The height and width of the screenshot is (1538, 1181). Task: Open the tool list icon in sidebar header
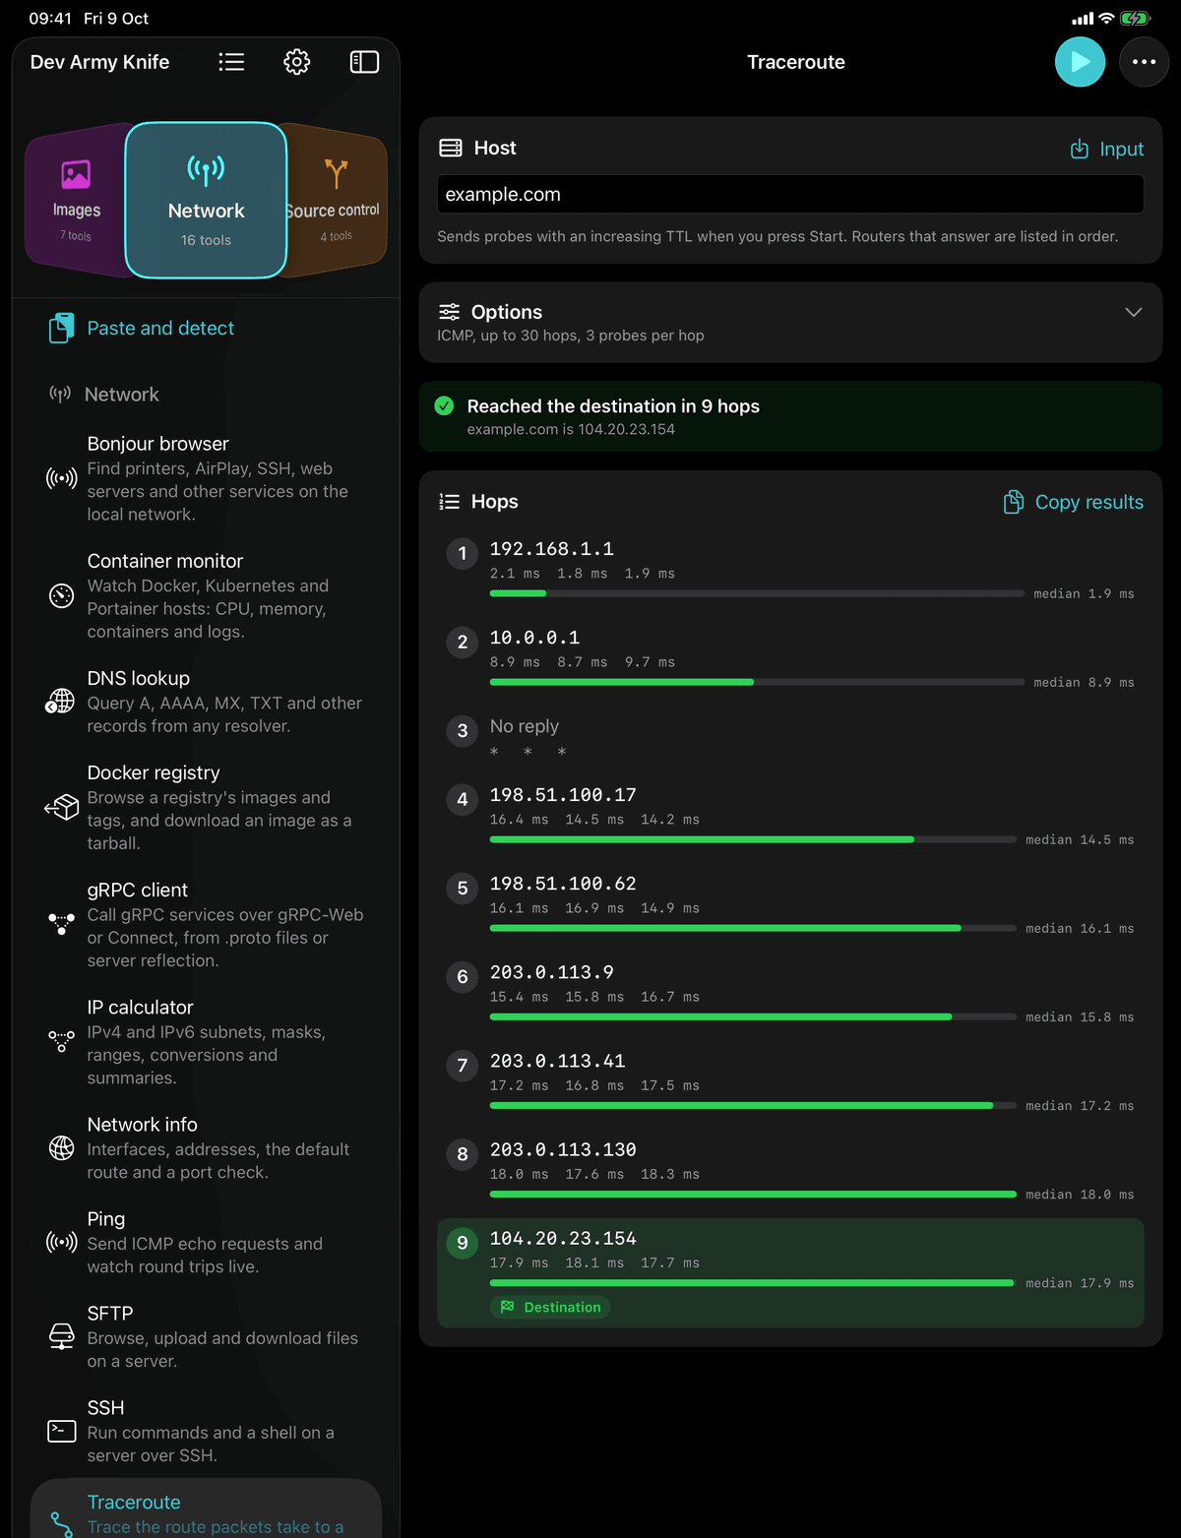[x=231, y=62]
